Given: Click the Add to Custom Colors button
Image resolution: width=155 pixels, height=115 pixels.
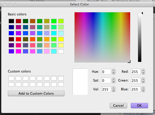Looking at the screenshot, I should pos(36,93).
